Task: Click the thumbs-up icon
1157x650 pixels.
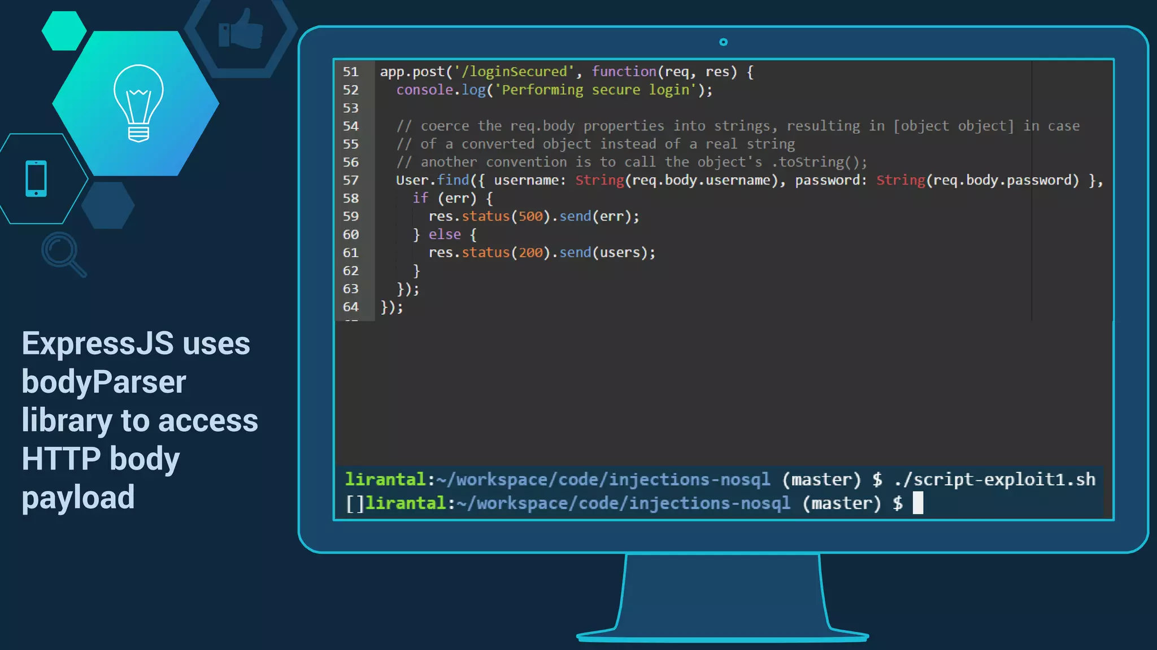Action: pos(241,28)
